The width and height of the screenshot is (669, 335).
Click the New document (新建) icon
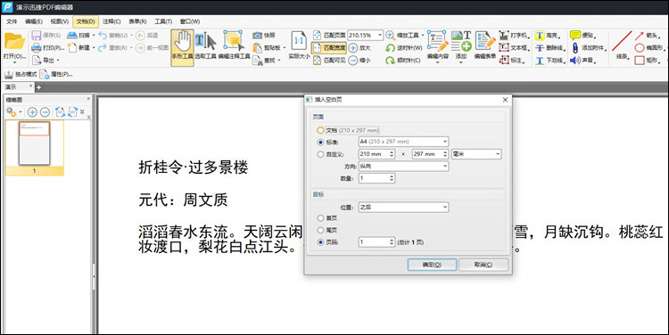point(72,48)
